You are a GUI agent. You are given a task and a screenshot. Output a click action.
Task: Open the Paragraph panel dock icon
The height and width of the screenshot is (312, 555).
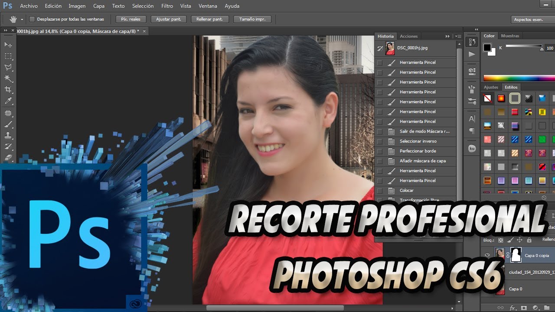[x=472, y=130]
